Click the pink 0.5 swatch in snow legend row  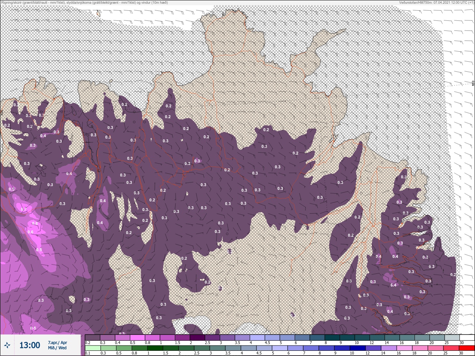[137, 337]
